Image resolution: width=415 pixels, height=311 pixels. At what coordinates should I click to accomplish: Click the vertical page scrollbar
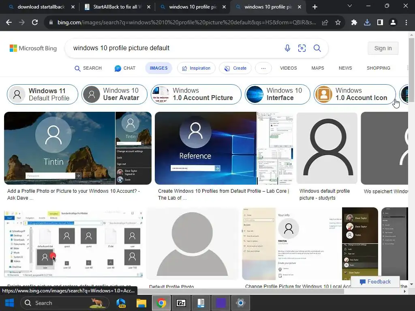point(411,70)
